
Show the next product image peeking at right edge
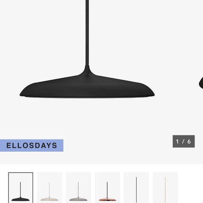pos(201,83)
